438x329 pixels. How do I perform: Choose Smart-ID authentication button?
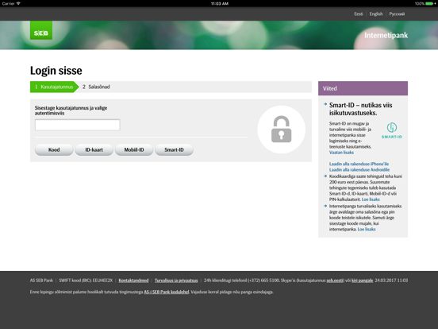click(x=174, y=149)
